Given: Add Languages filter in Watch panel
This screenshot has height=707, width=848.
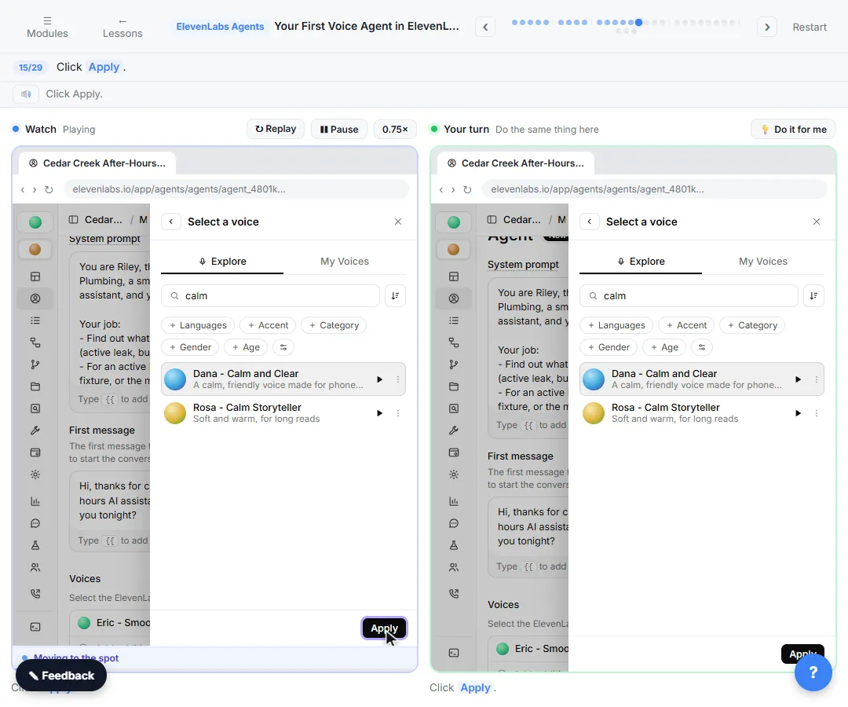Looking at the screenshot, I should [x=198, y=325].
